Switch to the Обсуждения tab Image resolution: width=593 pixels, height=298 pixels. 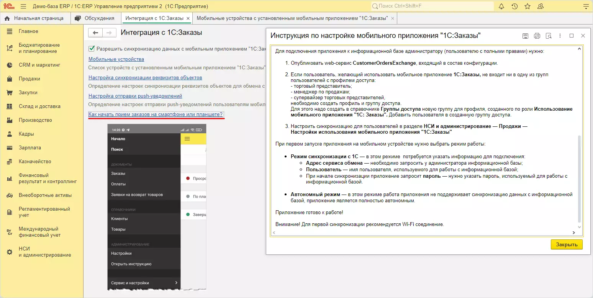click(95, 18)
